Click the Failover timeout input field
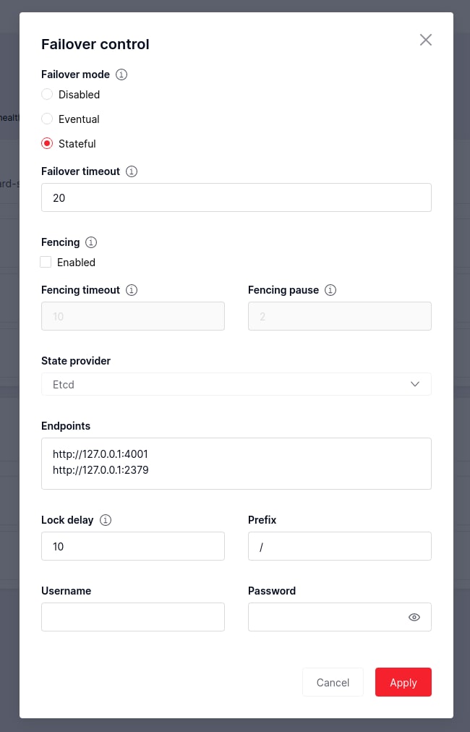The width and height of the screenshot is (470, 732). 236,197
